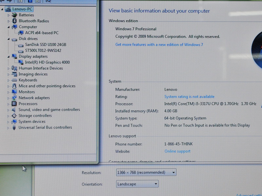Expand the Batteries node

9,15
